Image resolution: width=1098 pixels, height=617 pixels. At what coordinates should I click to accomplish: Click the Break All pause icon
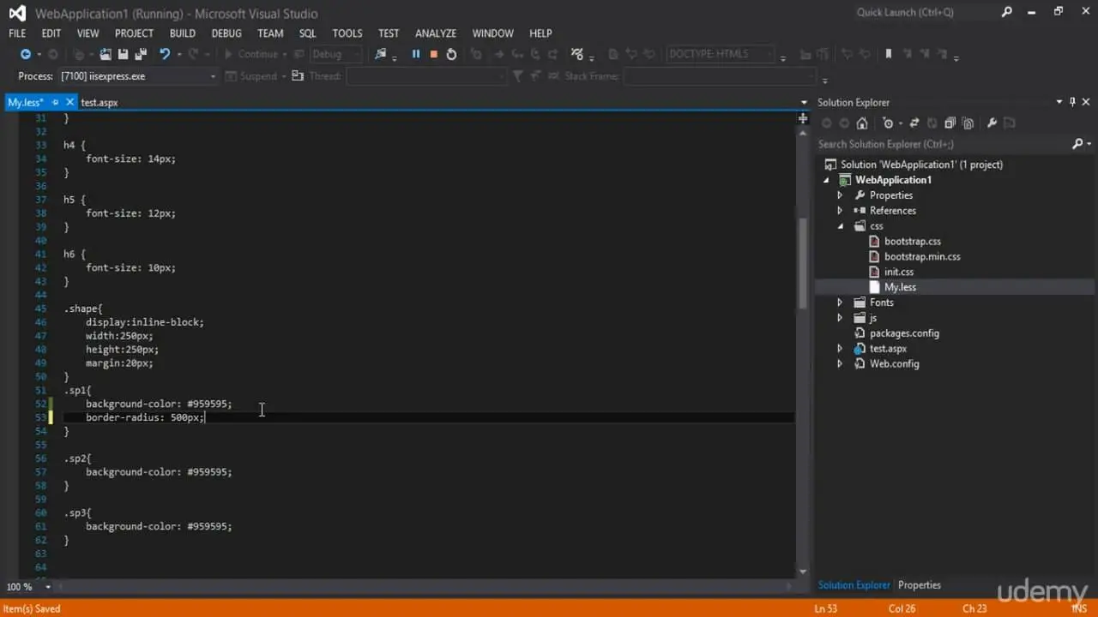click(x=416, y=54)
